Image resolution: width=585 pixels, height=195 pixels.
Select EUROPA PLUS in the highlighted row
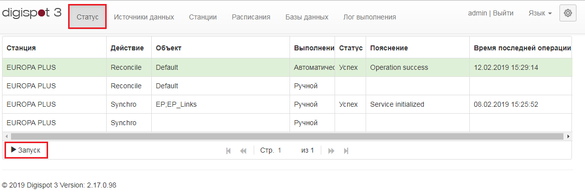(55, 68)
